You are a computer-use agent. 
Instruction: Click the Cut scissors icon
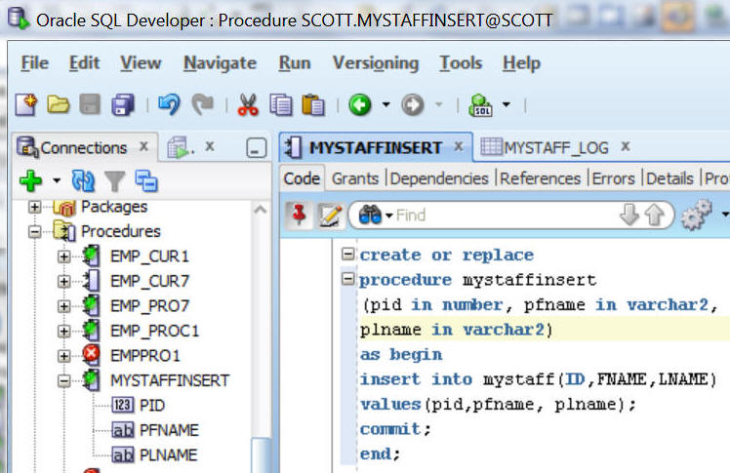point(248,104)
